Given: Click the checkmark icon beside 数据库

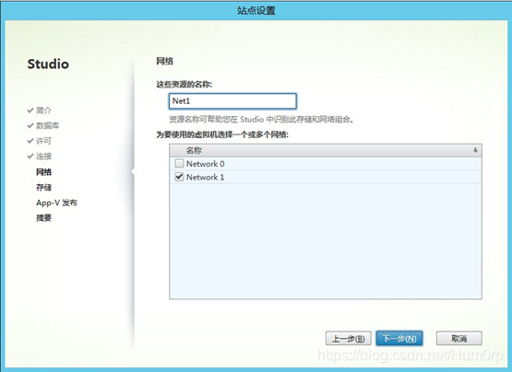Looking at the screenshot, I should [30, 125].
